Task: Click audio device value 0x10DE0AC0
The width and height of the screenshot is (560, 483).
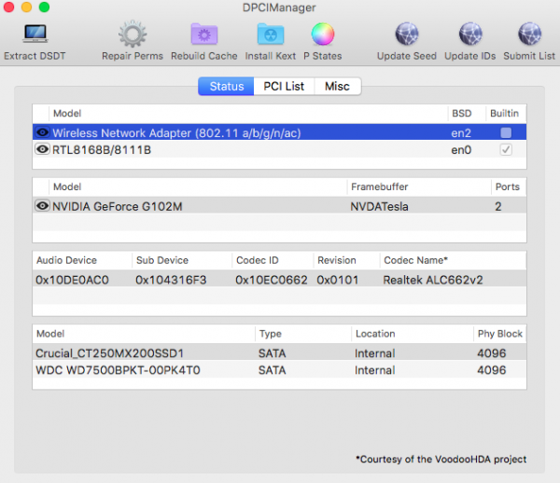Action: pos(72,280)
